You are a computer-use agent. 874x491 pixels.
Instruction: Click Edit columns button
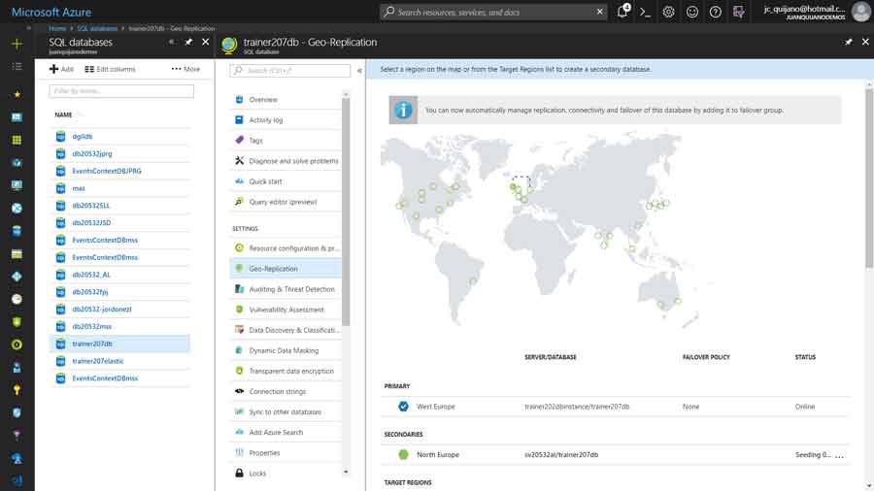point(110,69)
